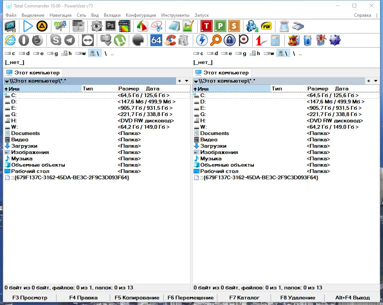Click F5 Копирование button

[x=137, y=298]
